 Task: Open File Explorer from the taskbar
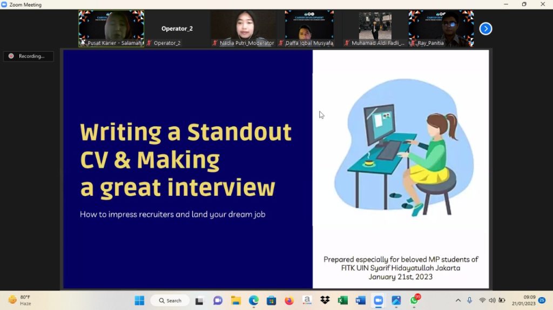(235, 300)
